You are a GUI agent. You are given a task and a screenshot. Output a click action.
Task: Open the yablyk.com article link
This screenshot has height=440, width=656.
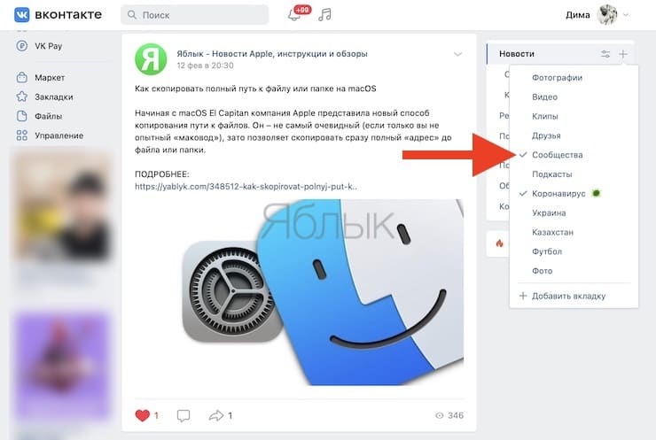(x=246, y=187)
